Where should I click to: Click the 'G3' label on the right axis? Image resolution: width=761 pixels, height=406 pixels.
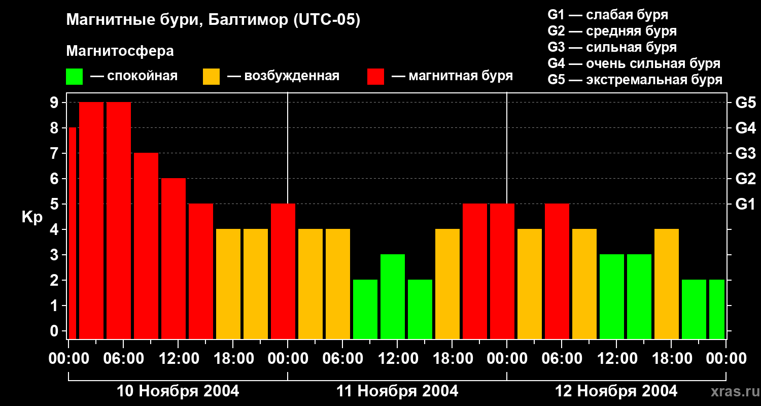pyautogui.click(x=745, y=153)
